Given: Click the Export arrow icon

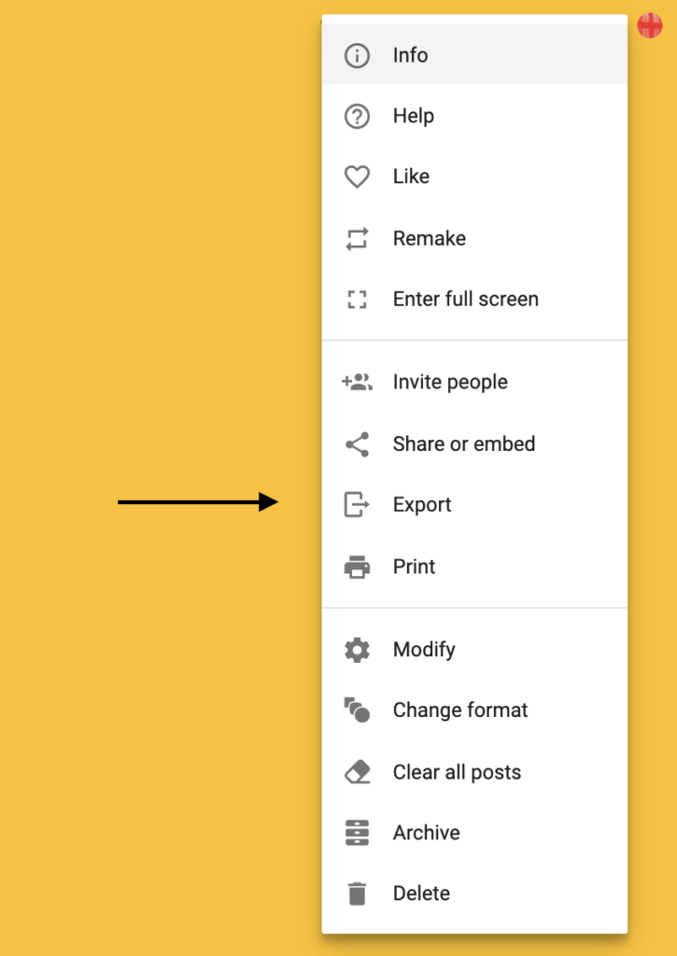Looking at the screenshot, I should pyautogui.click(x=357, y=505).
